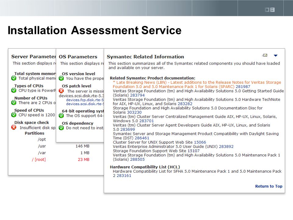This screenshot has height=220, width=293.
Task: Select the red / [root] partition entry
Action: click(39, 159)
